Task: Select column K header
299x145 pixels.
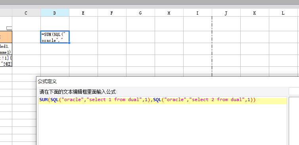Action: (x=255, y=13)
